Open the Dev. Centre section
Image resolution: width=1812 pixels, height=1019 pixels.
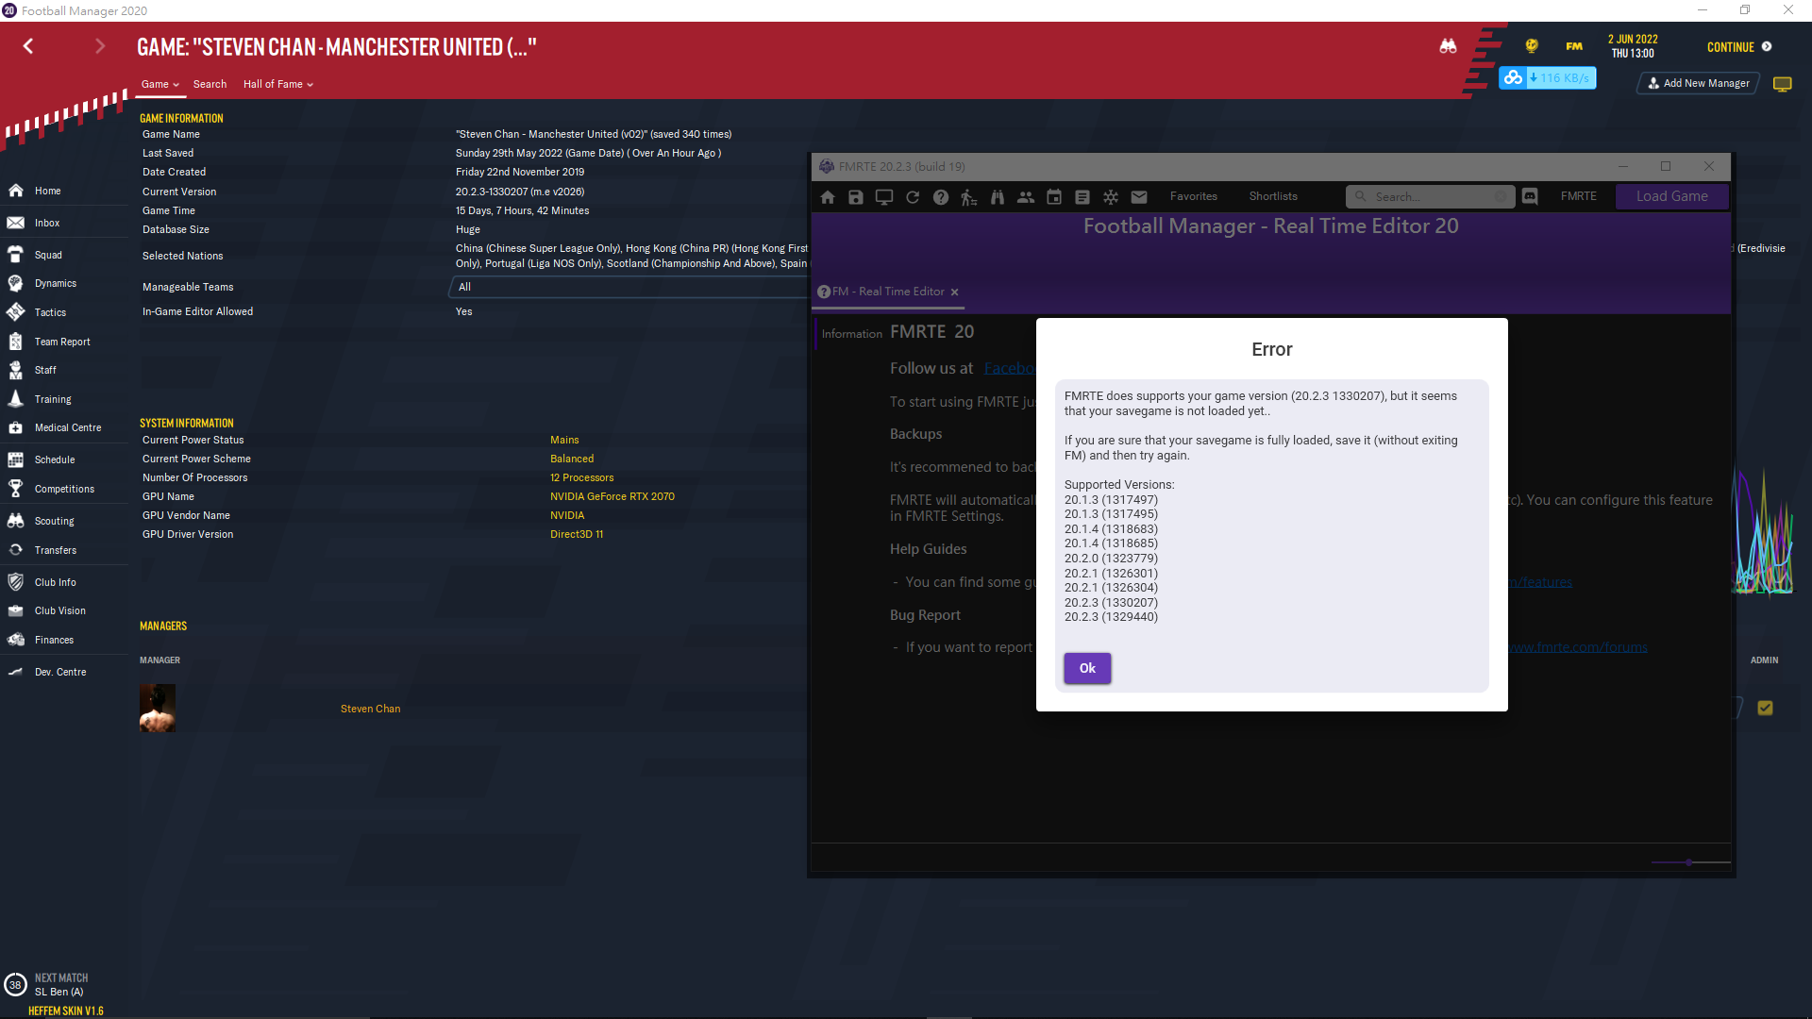(59, 672)
